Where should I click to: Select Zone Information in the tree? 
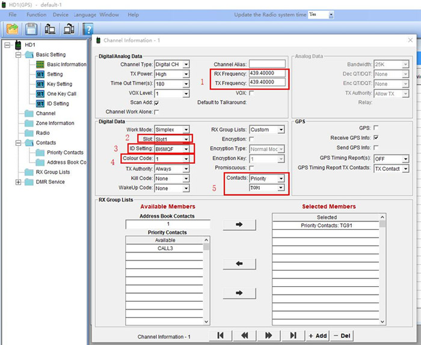55,123
